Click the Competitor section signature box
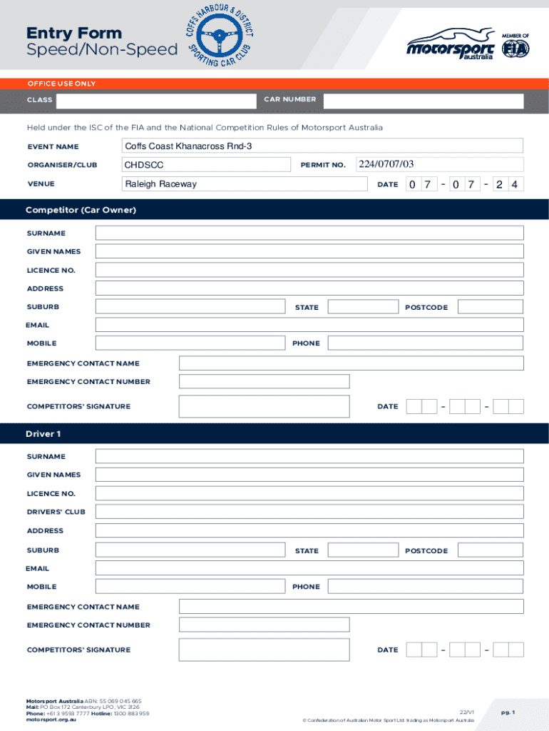 point(264,406)
